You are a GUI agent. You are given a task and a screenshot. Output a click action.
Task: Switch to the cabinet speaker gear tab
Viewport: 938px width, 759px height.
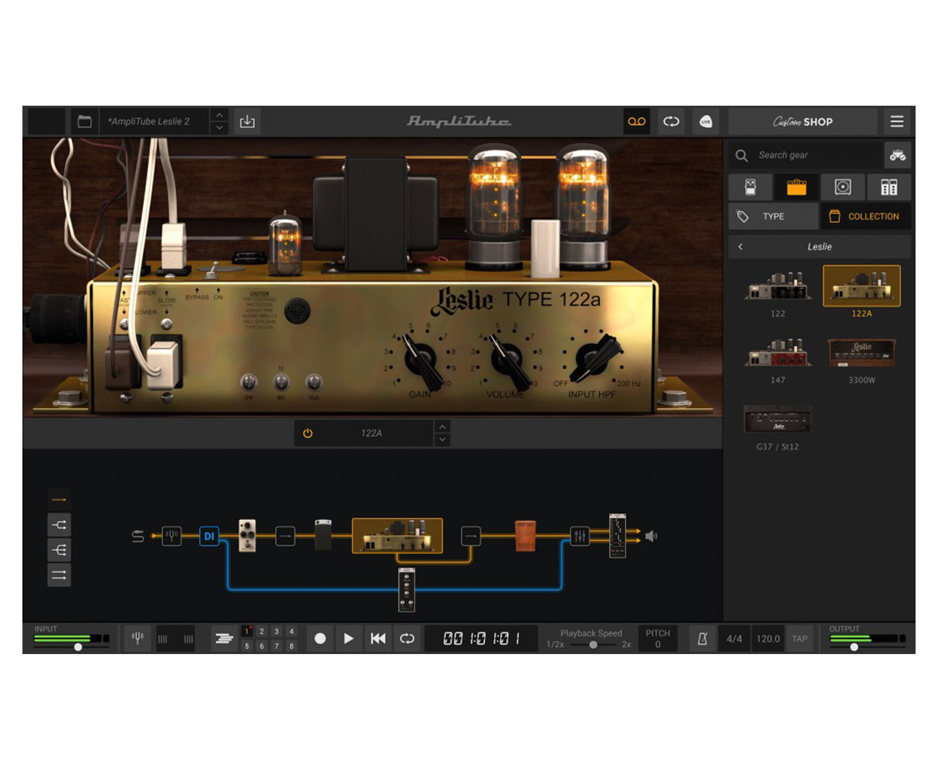[842, 187]
